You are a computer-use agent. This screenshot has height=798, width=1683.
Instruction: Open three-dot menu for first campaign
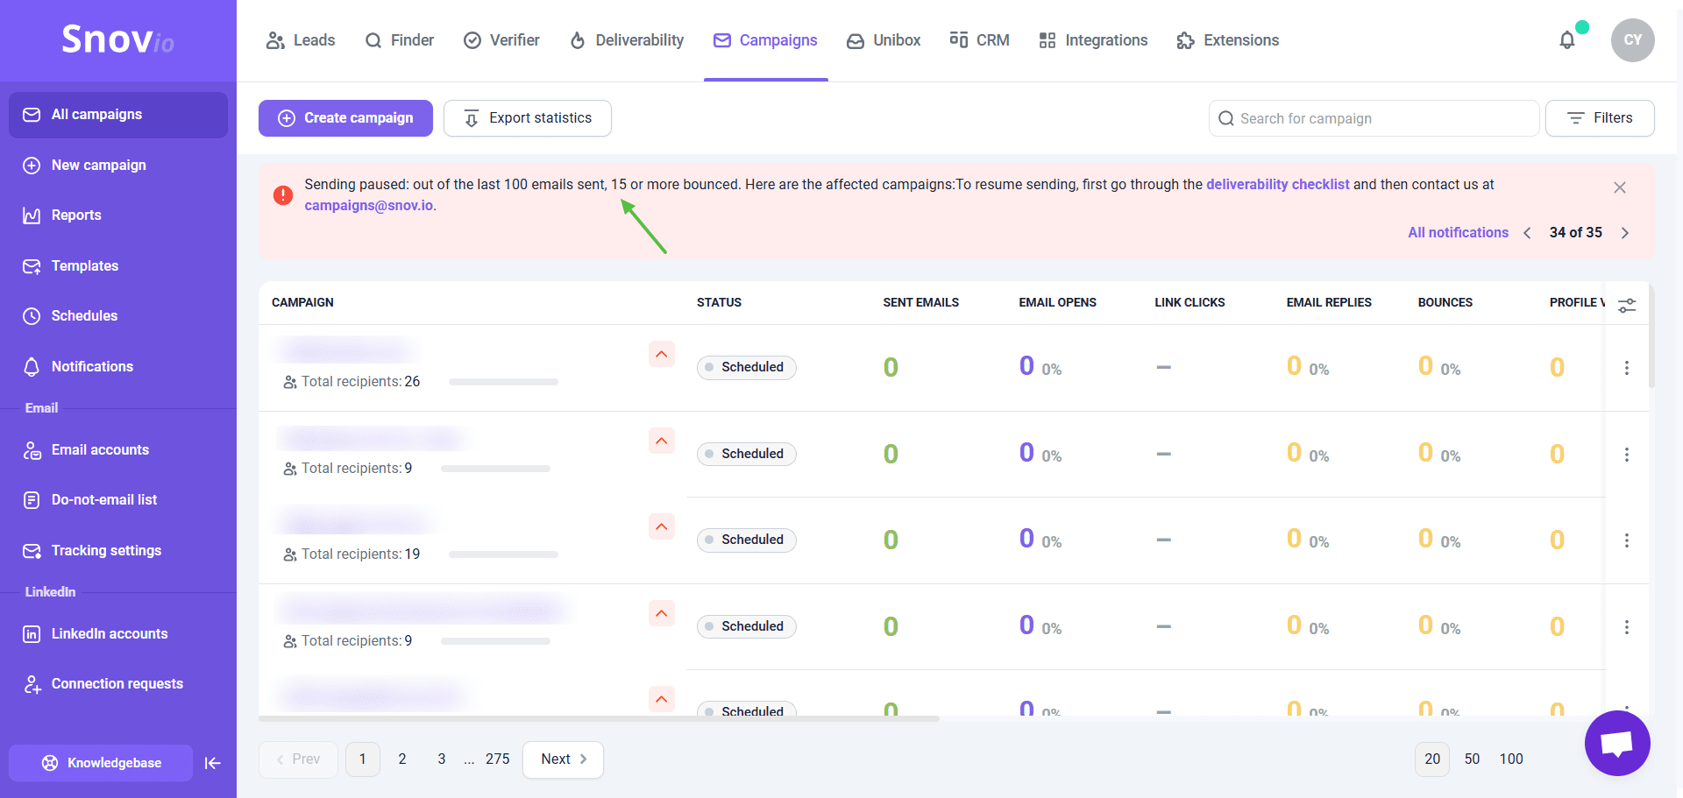pos(1626,368)
